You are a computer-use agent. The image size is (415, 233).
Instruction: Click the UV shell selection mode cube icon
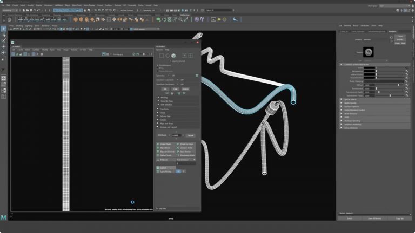[x=173, y=56]
